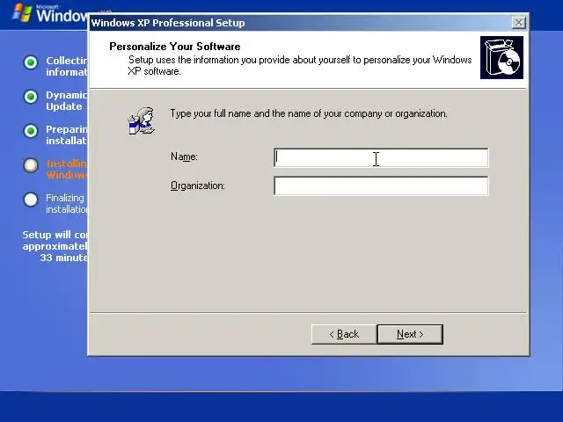Click the Organization input field

[381, 186]
